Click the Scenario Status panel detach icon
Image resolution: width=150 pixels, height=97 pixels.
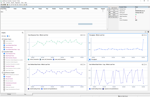coord(149,7)
